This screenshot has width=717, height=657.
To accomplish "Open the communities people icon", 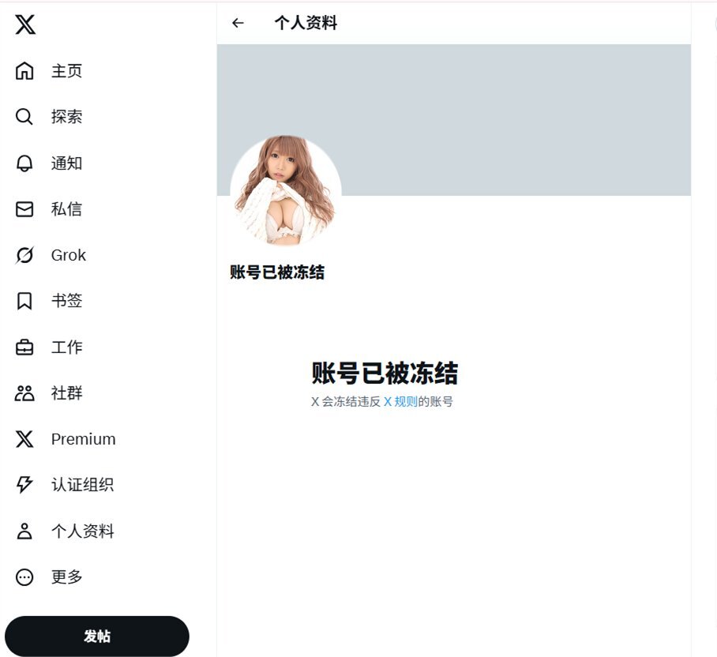I will [x=24, y=392].
